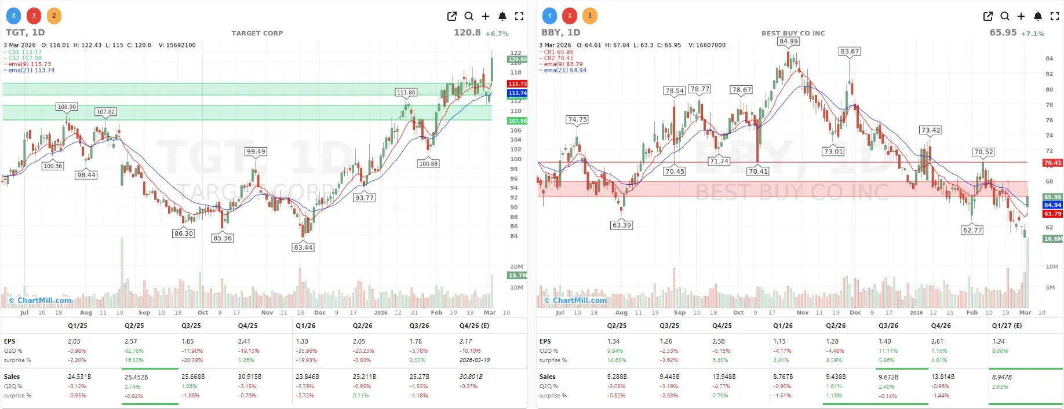
Task: Click the Q1/27 (E) column header in BBY table
Action: pyautogui.click(x=1007, y=326)
